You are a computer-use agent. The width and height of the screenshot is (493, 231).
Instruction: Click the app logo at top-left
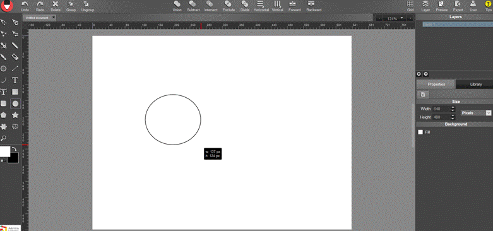point(6,6)
